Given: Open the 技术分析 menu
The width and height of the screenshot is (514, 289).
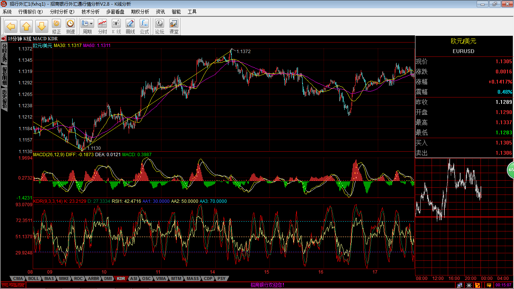Looking at the screenshot, I should pyautogui.click(x=90, y=12).
